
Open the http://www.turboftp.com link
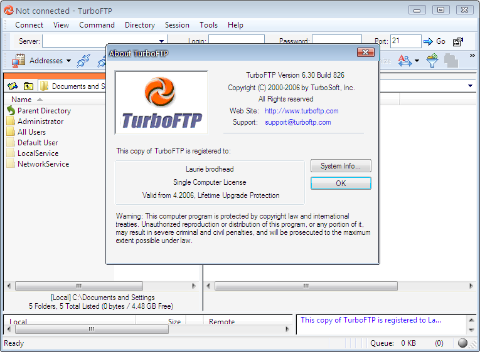coord(302,111)
